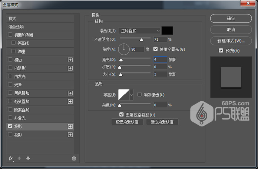Viewport: 258px width, 169px height.
Task: Click the 取消 button
Action: pos(231,30)
